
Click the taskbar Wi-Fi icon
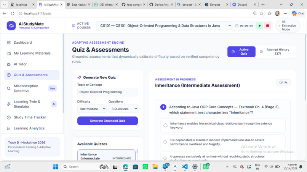(x=266, y=167)
